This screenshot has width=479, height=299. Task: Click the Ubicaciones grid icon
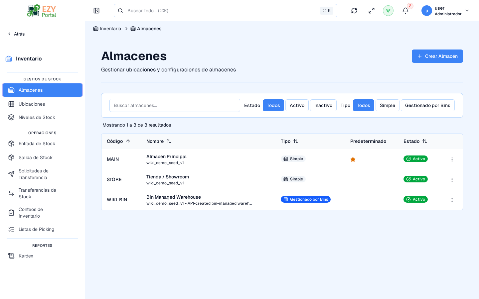[x=11, y=104]
